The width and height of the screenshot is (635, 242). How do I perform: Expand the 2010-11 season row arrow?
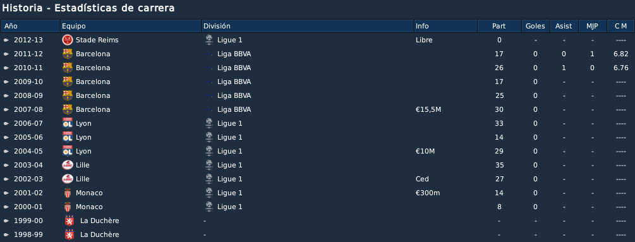[6, 68]
